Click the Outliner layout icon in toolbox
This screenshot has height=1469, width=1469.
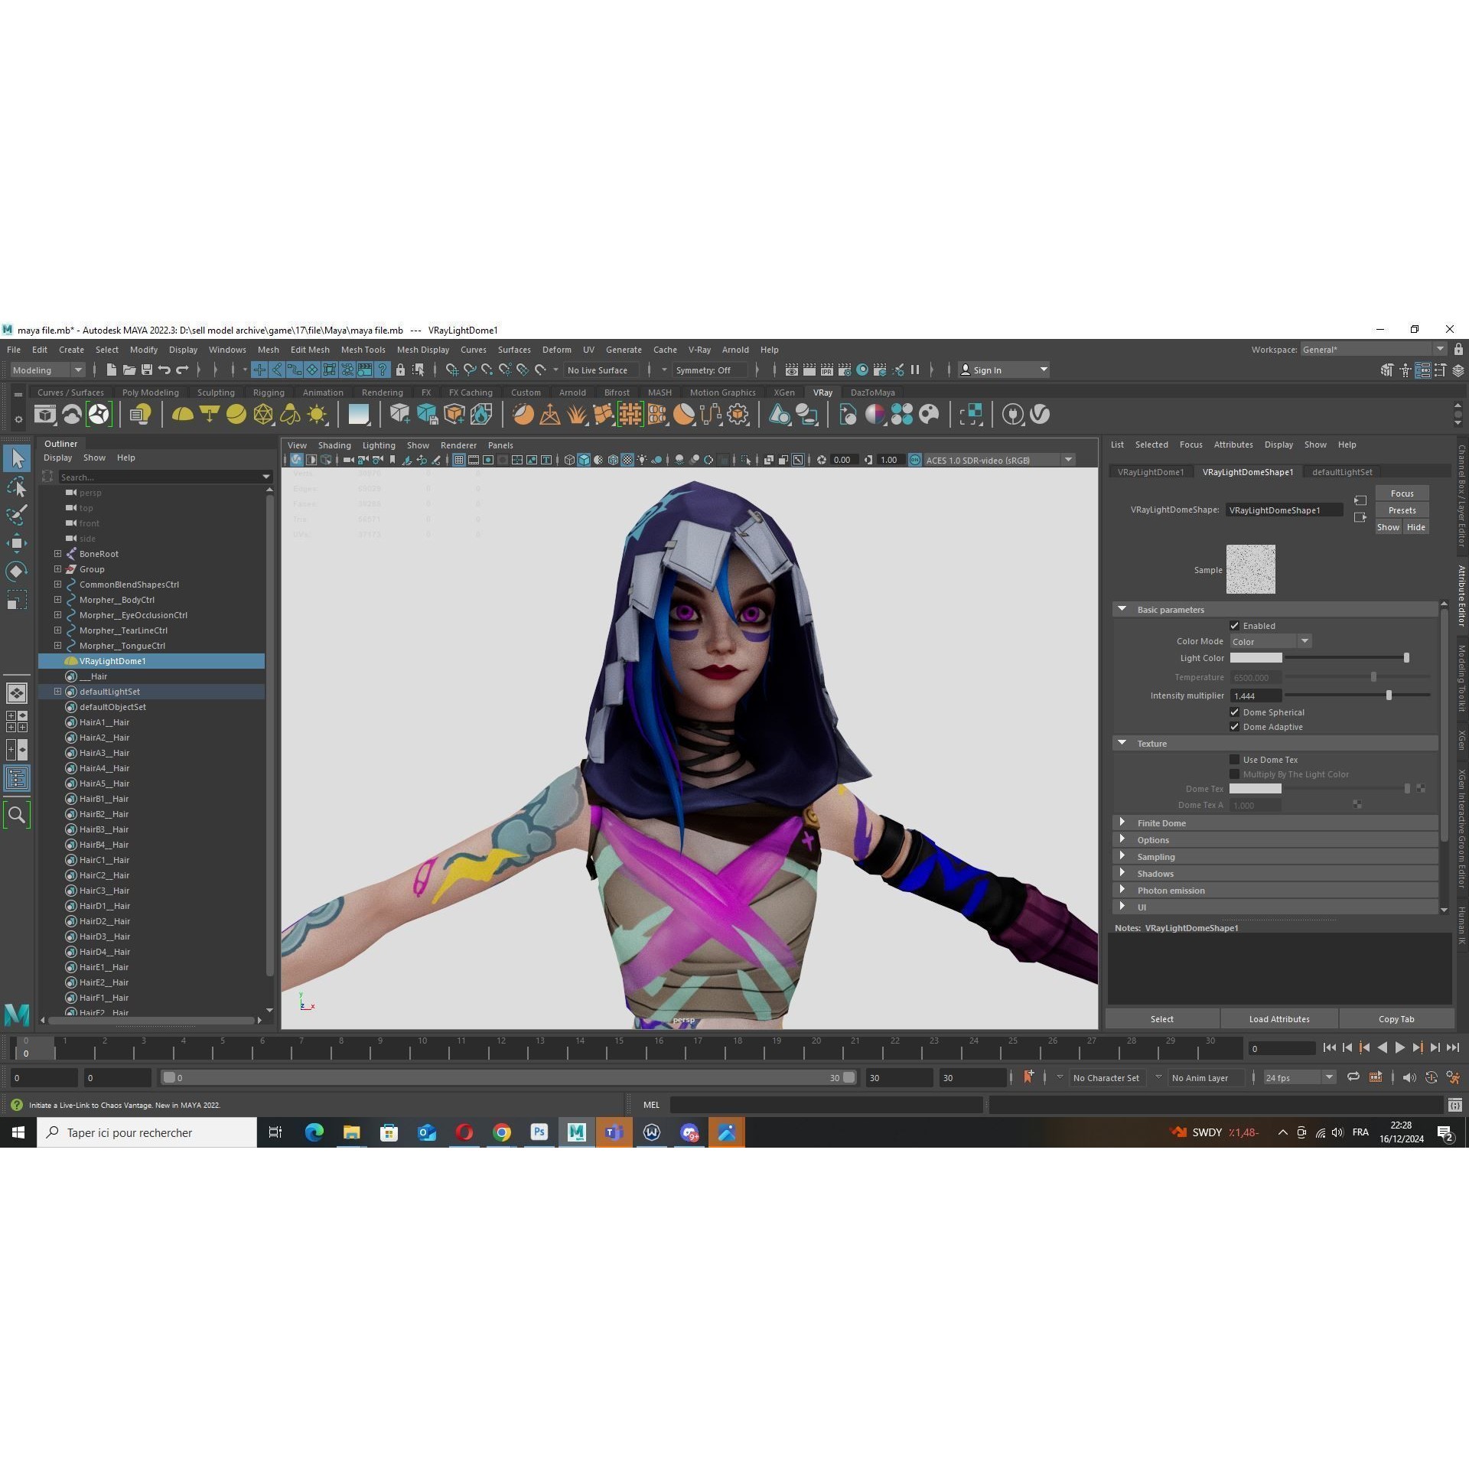coord(17,779)
